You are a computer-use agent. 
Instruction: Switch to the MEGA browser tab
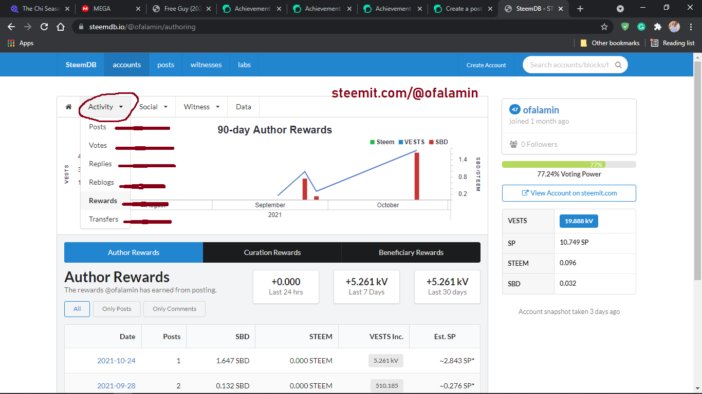[110, 9]
